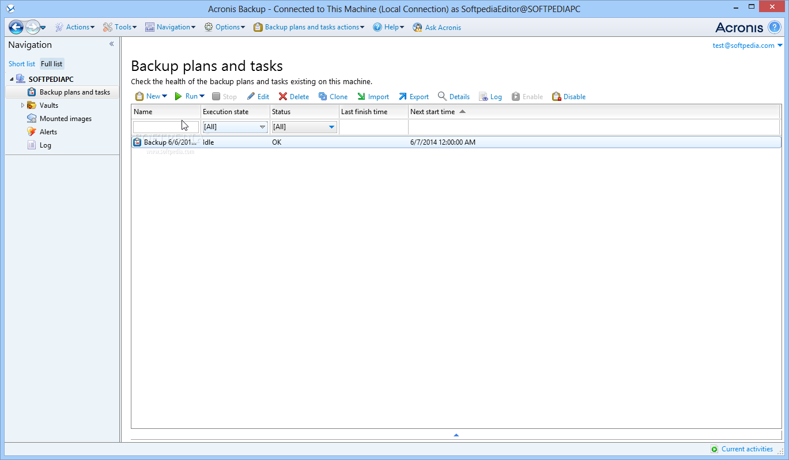Click the help question mark icon beside Acronis logo
The height and width of the screenshot is (460, 789).
point(774,27)
